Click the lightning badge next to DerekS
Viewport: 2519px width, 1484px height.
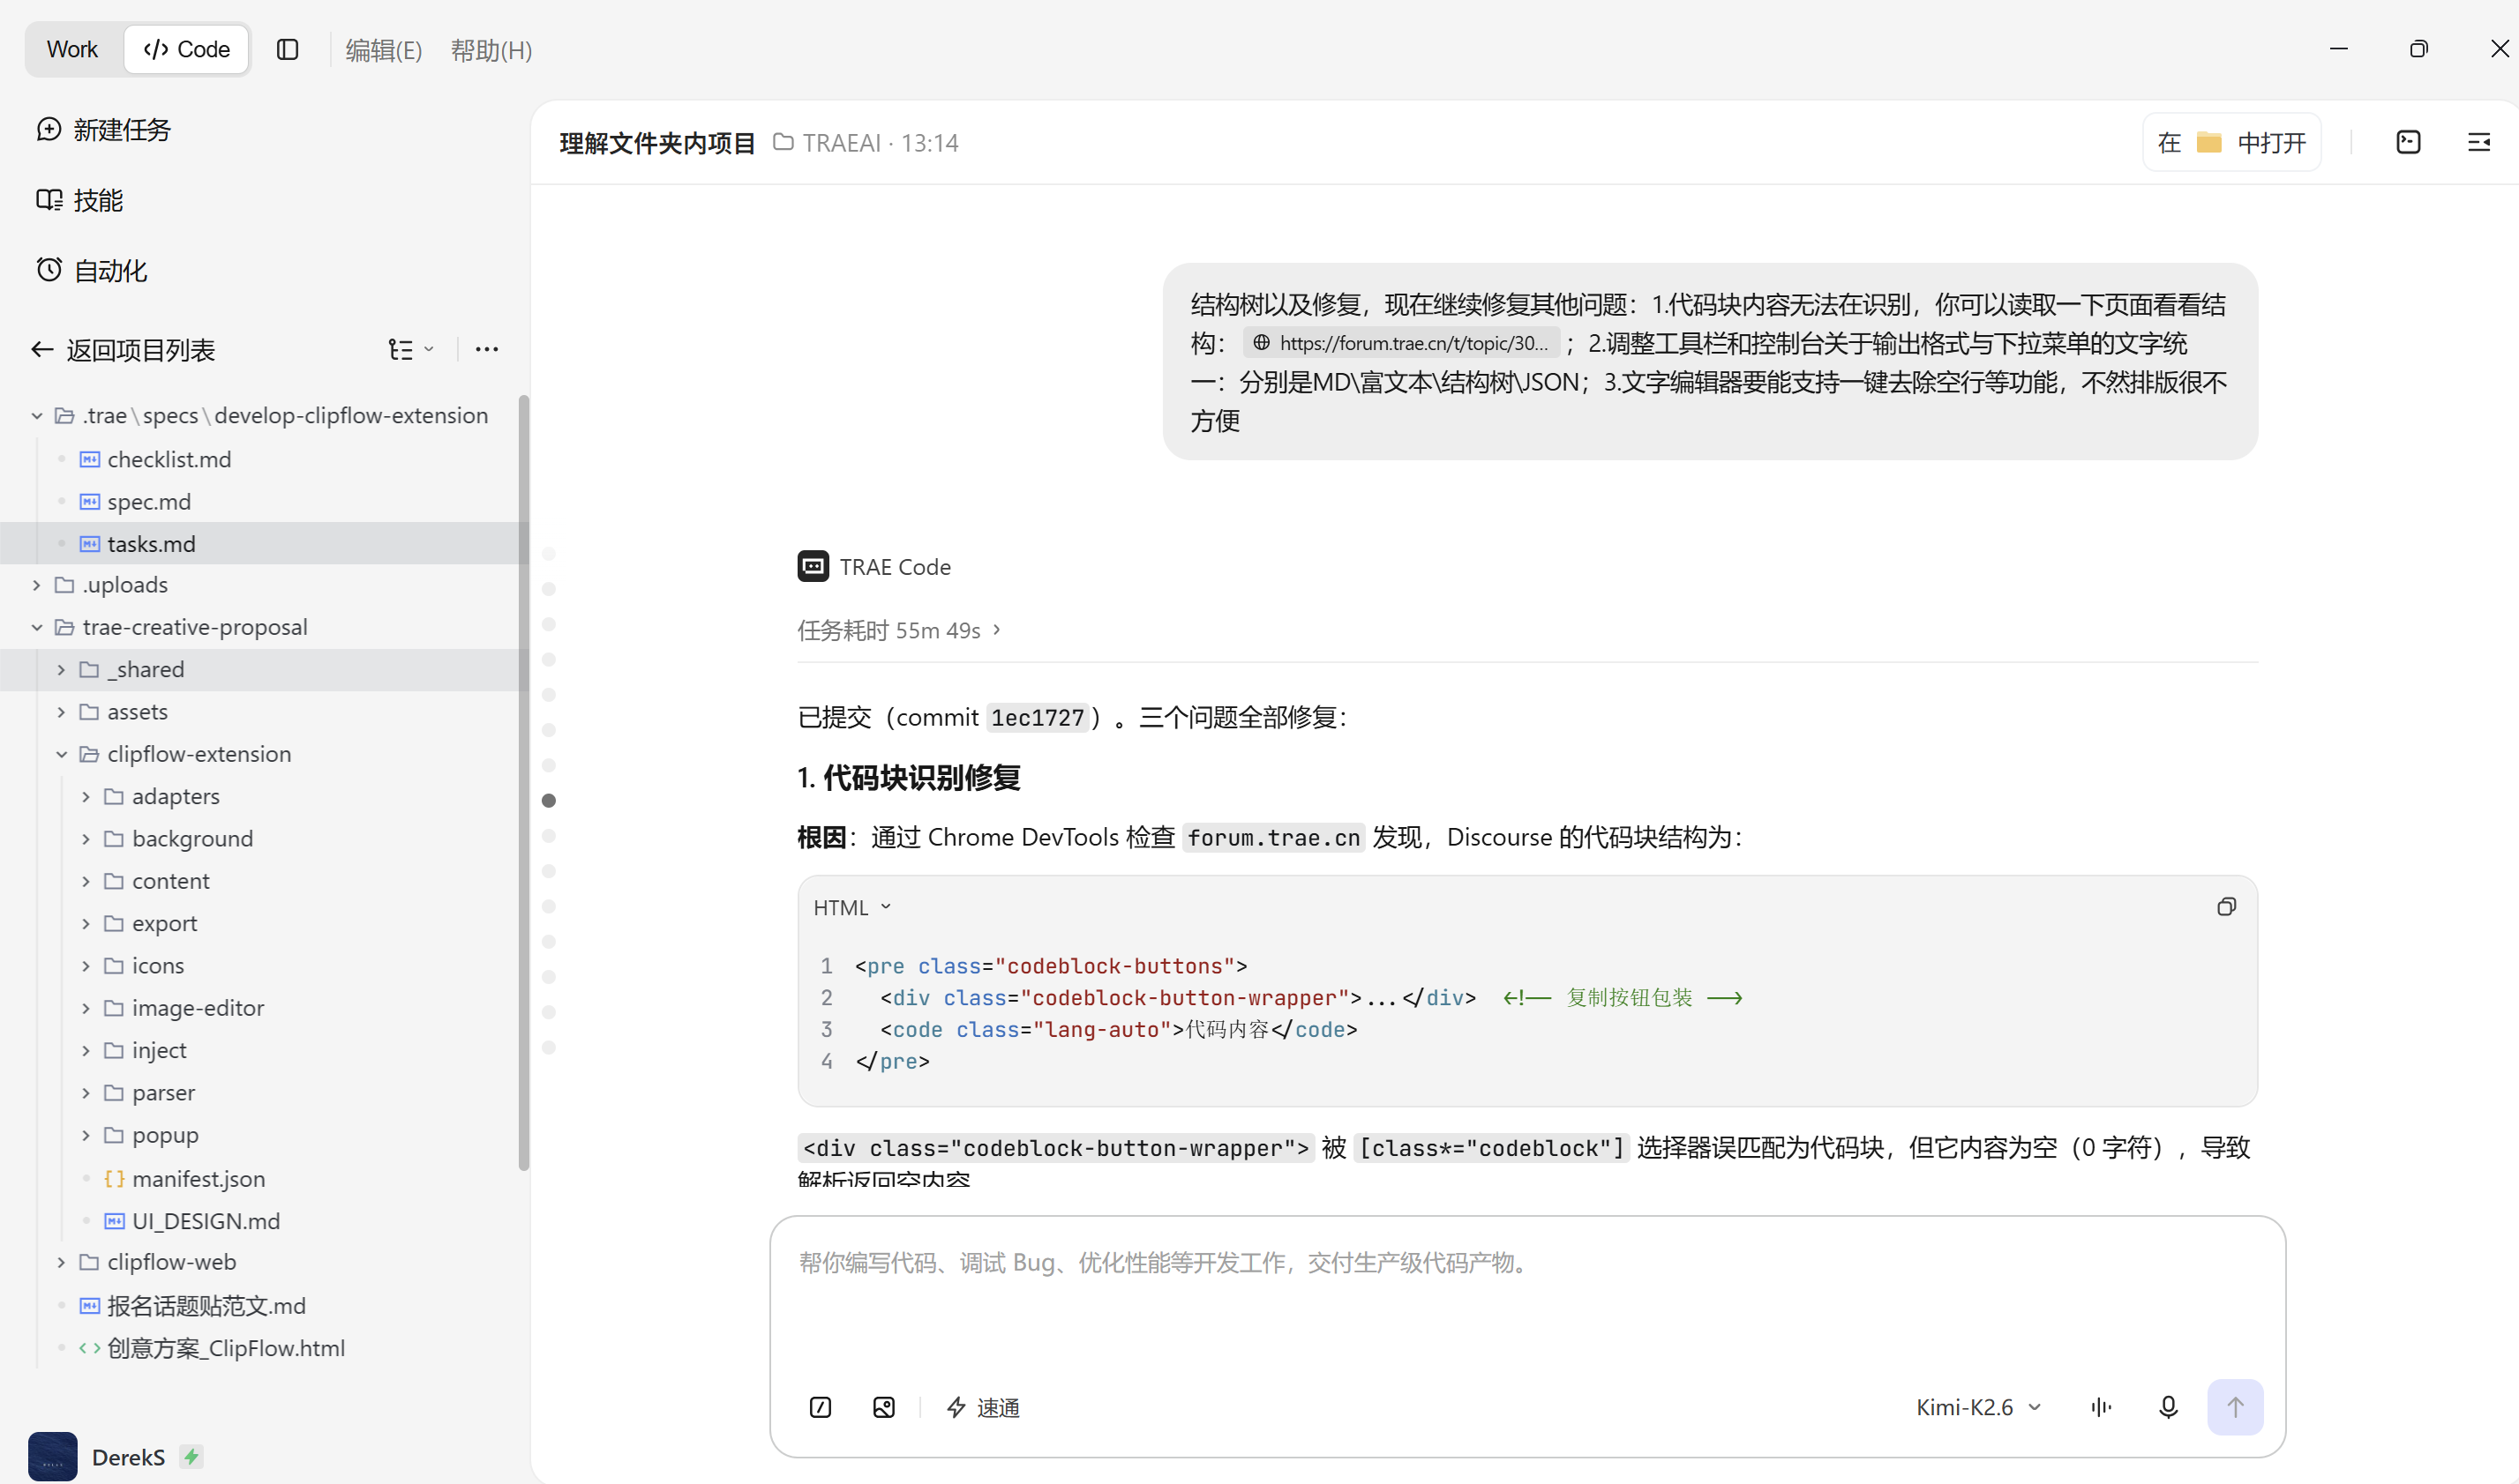tap(191, 1456)
